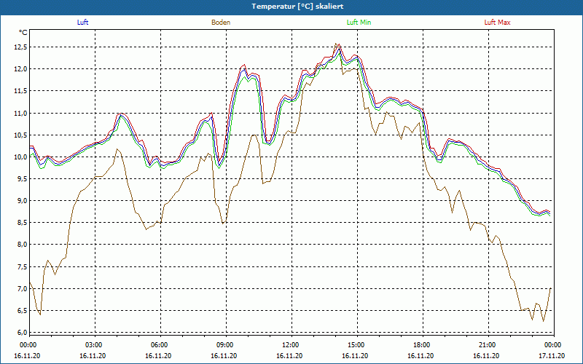Screen dimensions: 583x364
Task: Click the '18:00' time axis label
Action: click(421, 345)
